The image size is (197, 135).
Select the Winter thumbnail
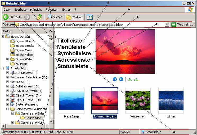pos(171,101)
